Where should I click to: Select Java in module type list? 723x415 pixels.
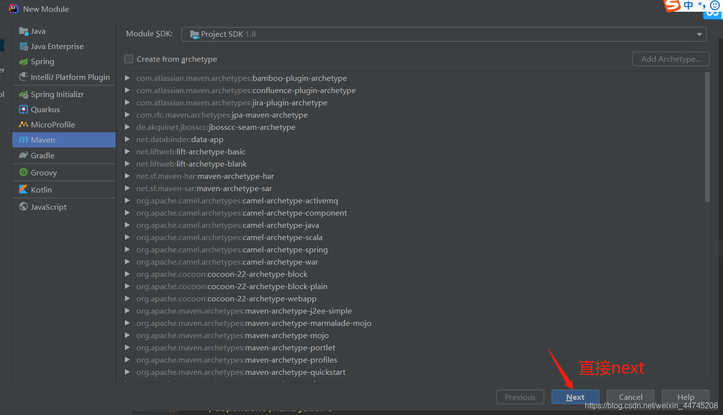point(64,31)
